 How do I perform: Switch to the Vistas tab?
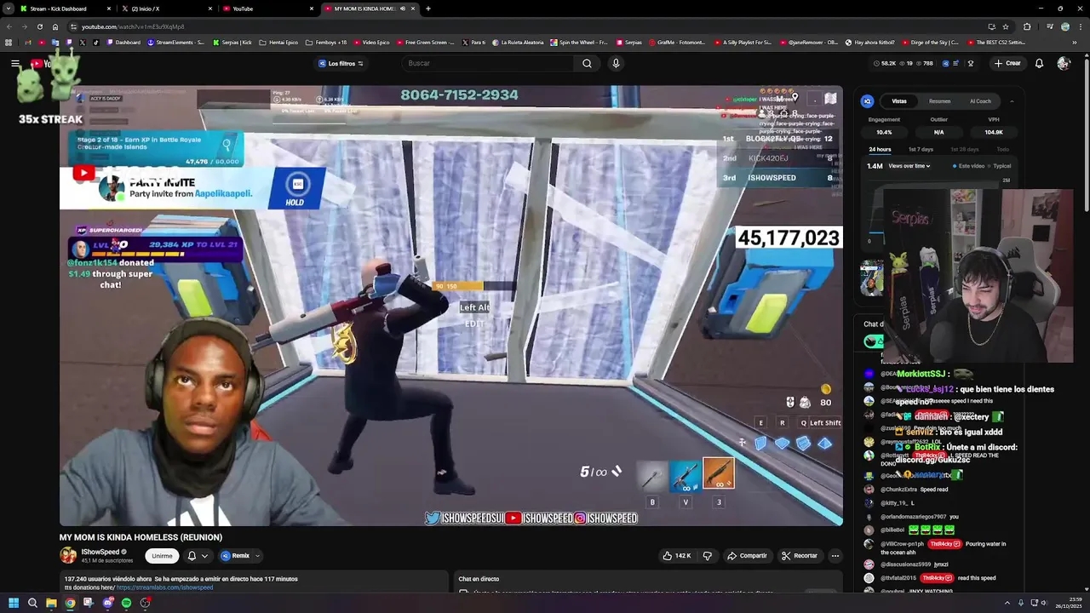click(x=899, y=101)
